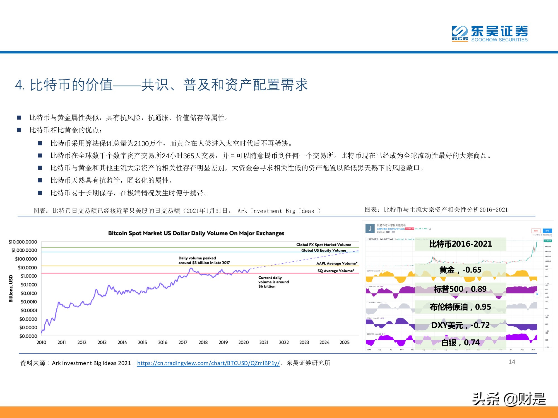Expand the CC USDBRO close 20 indicator legend
The width and height of the screenshot is (558, 418).
click(374, 302)
